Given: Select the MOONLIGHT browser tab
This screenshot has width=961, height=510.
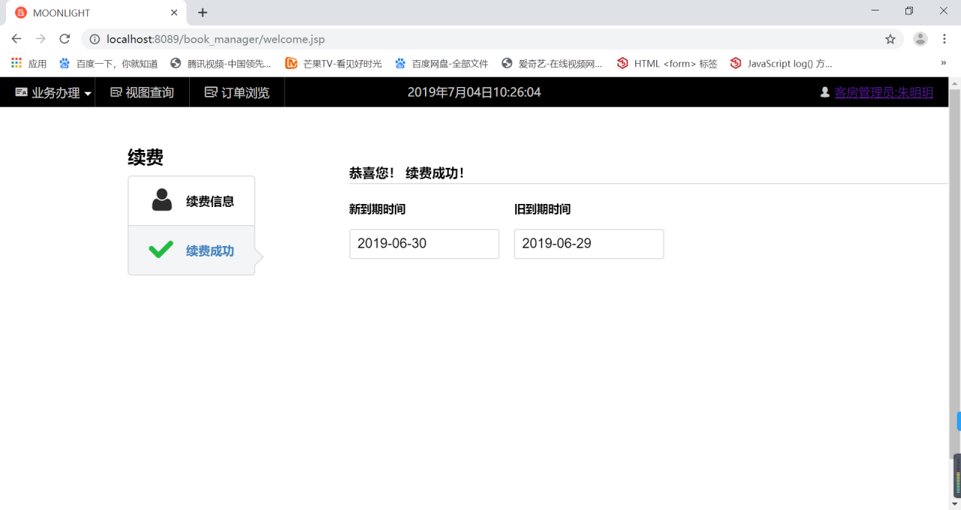Looking at the screenshot, I should [96, 13].
